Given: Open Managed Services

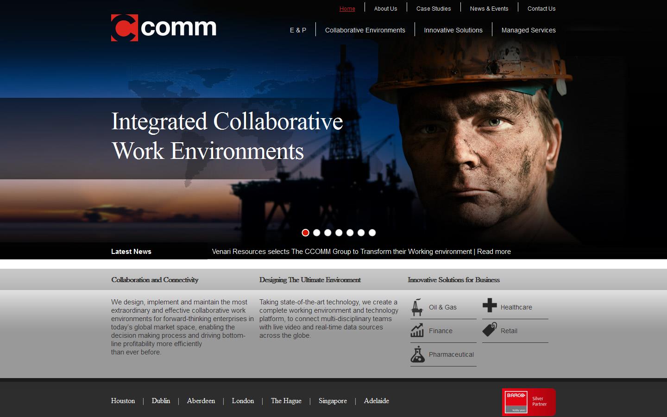Looking at the screenshot, I should (x=528, y=30).
